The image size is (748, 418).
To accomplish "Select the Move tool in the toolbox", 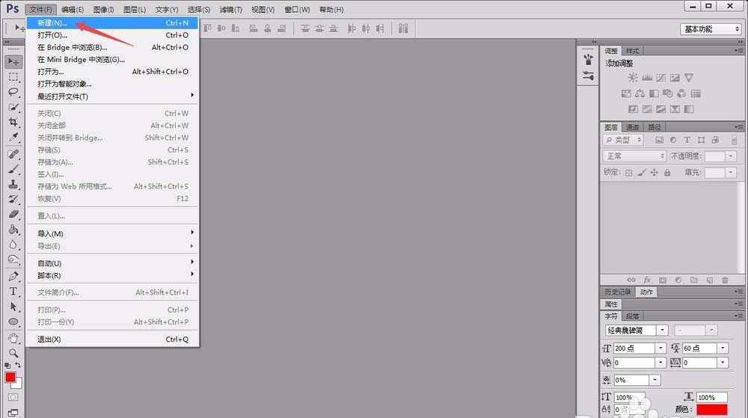I will coord(13,62).
